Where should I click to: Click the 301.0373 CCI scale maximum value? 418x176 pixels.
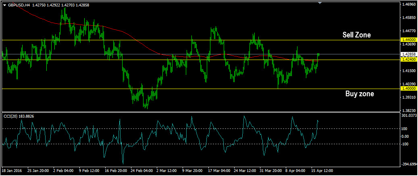409,116
